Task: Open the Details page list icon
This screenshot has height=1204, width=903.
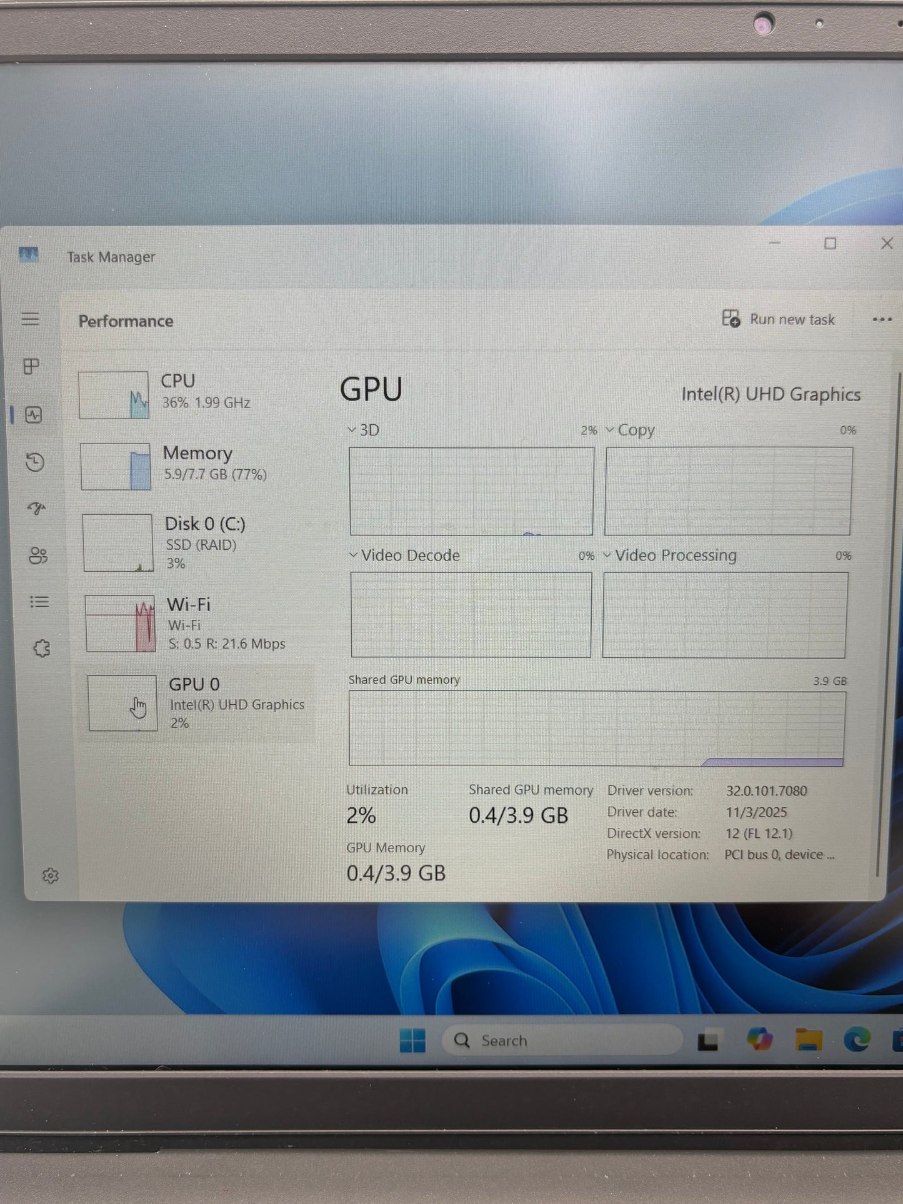Action: click(x=39, y=602)
